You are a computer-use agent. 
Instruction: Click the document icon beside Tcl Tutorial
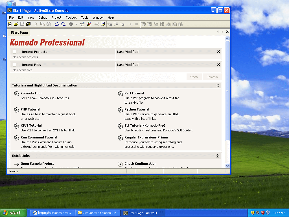click(120, 126)
